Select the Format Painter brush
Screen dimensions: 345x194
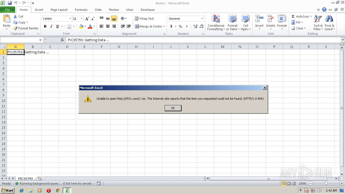click(15, 28)
